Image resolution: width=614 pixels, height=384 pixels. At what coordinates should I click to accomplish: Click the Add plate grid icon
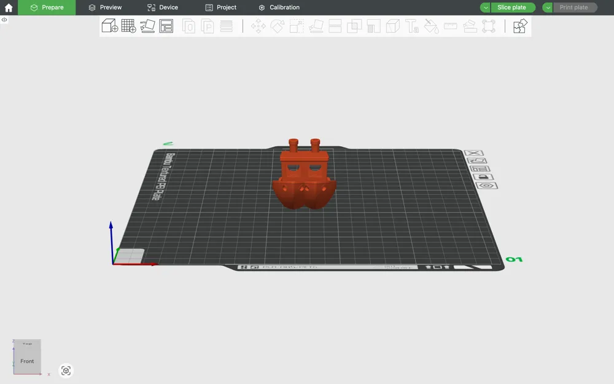[x=128, y=26]
